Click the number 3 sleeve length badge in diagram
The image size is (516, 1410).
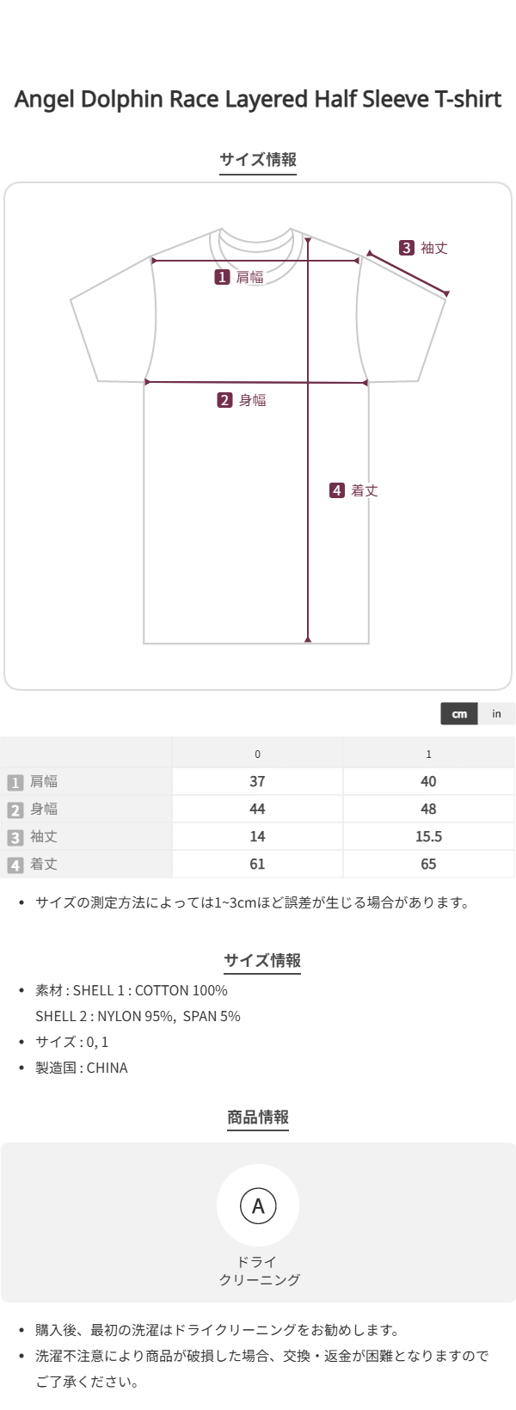(407, 248)
